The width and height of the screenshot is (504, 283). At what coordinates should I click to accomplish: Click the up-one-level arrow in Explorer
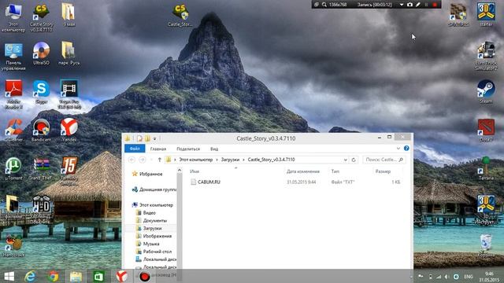(159, 160)
